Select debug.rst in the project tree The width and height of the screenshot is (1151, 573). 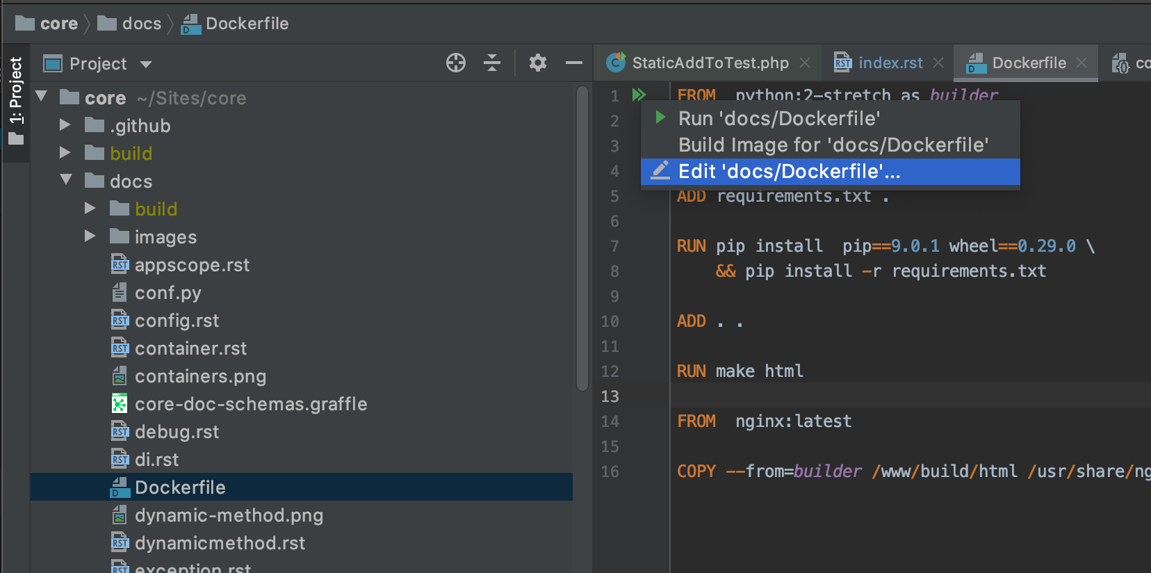coord(177,432)
